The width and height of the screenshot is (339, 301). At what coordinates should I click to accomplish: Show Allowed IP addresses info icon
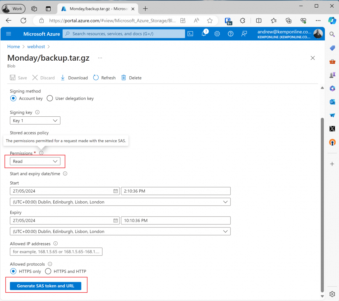pyautogui.click(x=56, y=243)
